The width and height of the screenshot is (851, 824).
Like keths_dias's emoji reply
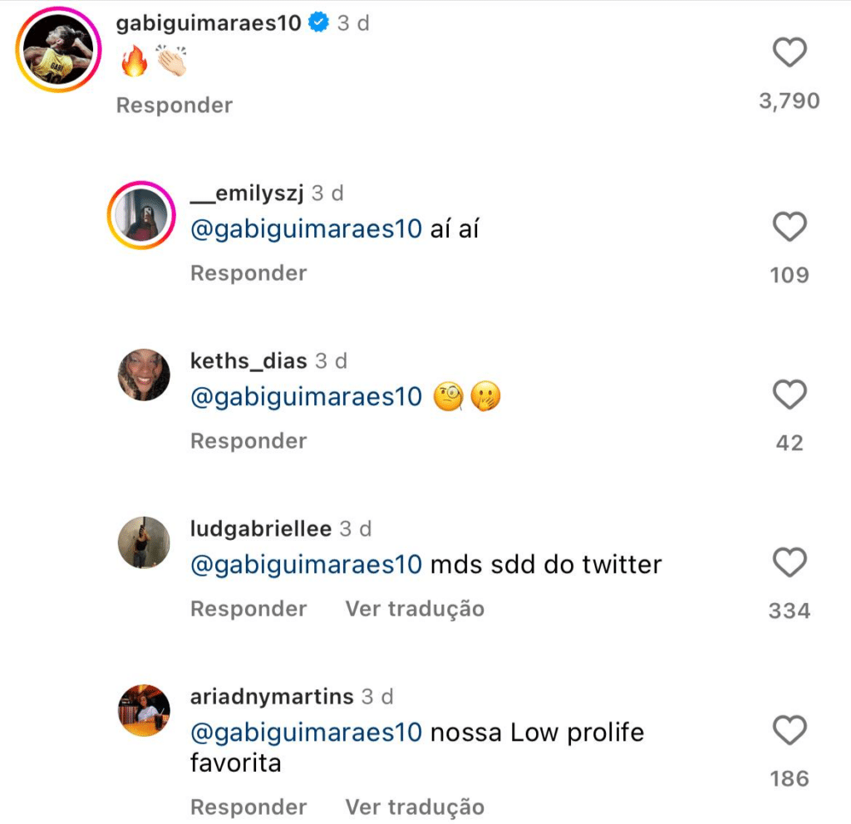(x=789, y=395)
